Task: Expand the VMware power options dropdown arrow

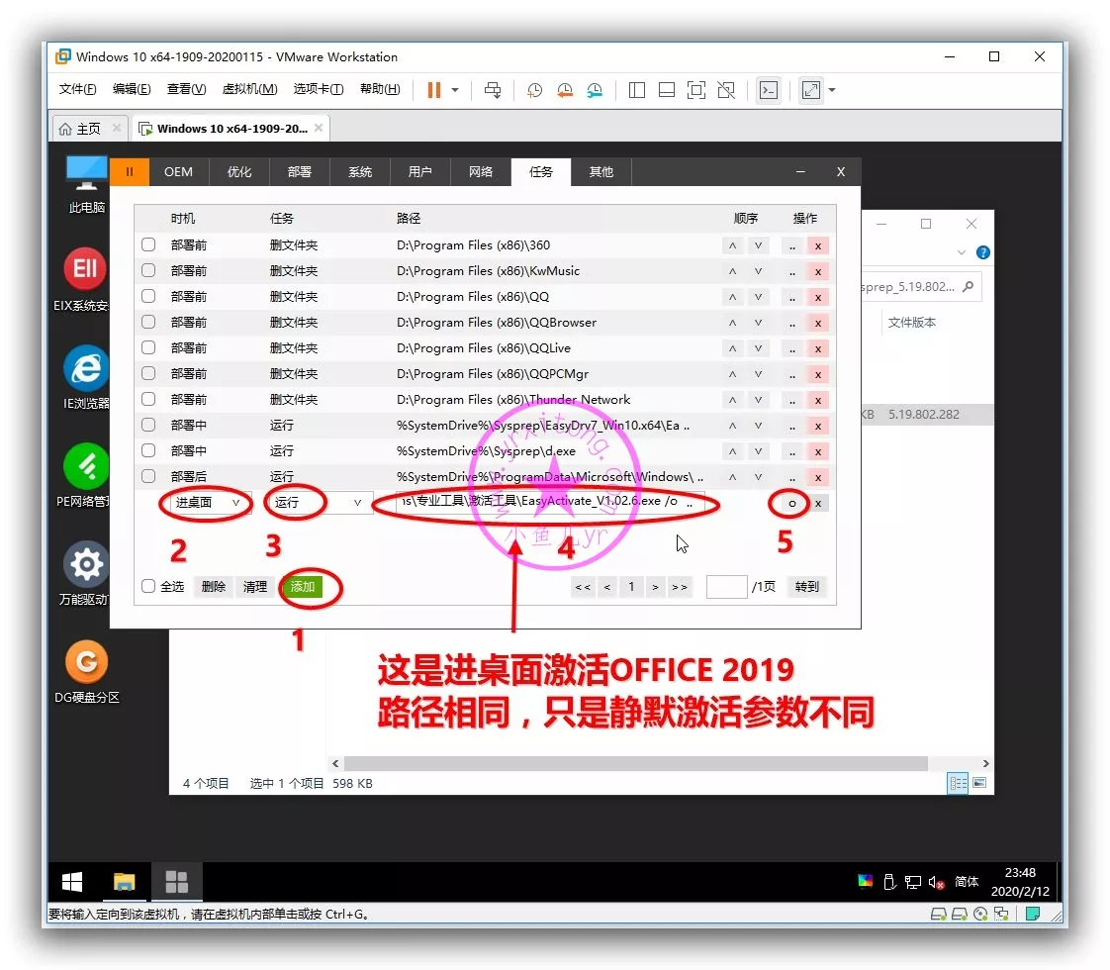Action: (x=455, y=90)
